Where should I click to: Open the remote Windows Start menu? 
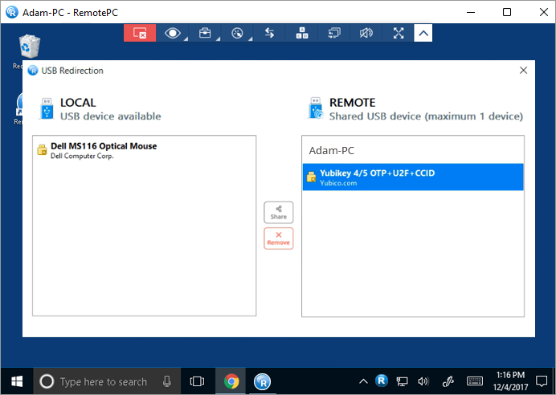[16, 381]
